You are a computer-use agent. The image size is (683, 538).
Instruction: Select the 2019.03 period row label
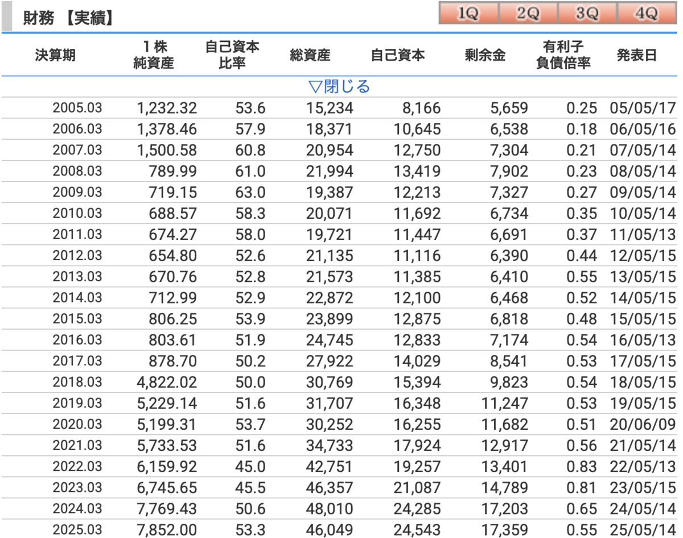pyautogui.click(x=77, y=403)
